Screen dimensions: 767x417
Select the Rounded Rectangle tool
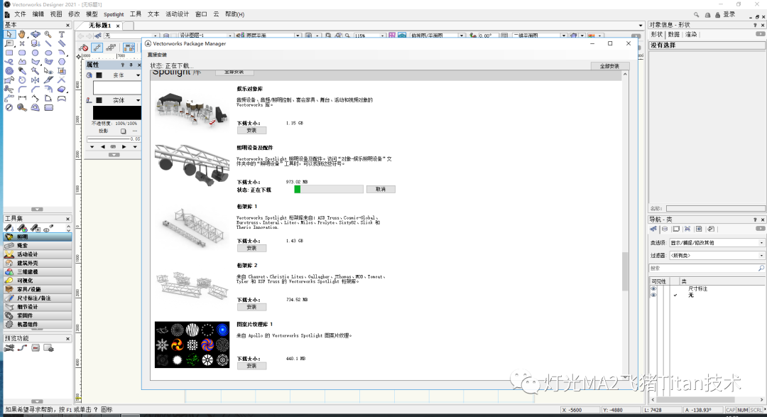click(22, 53)
